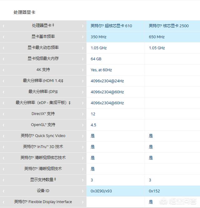The height and width of the screenshot is (208, 200).
Task: Click the 处理器显卡 section heading
Action: click(x=24, y=12)
